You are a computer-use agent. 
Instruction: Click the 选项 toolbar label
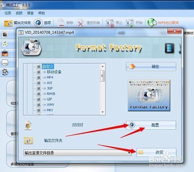click(x=47, y=23)
